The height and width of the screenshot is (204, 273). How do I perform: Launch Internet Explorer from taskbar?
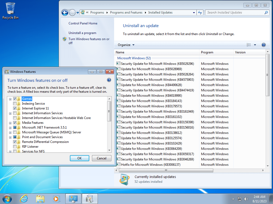(x=24, y=199)
